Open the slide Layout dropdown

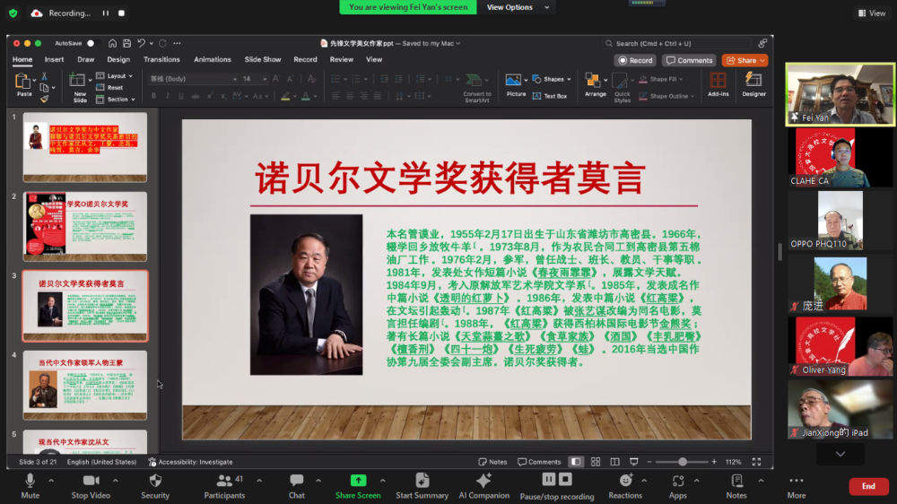(118, 76)
